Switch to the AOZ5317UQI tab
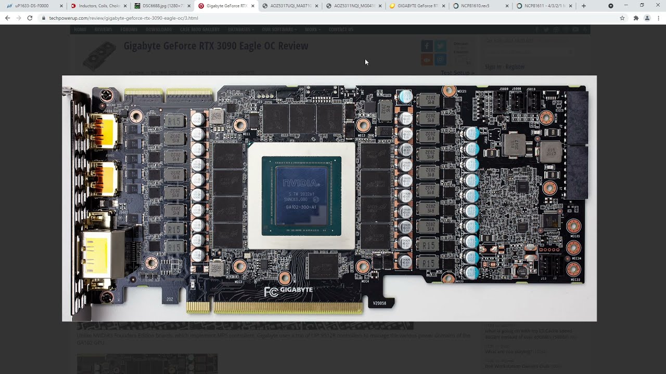The width and height of the screenshot is (666, 374). (x=290, y=6)
